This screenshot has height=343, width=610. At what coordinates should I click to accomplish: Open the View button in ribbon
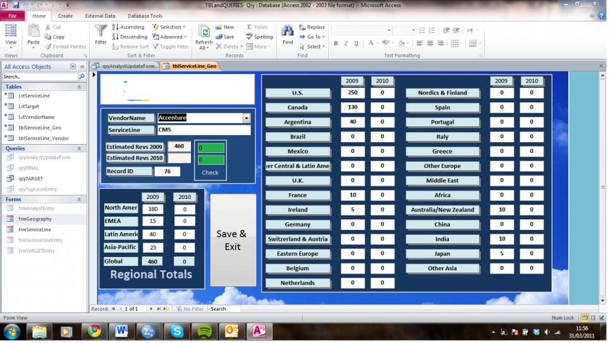click(x=11, y=36)
